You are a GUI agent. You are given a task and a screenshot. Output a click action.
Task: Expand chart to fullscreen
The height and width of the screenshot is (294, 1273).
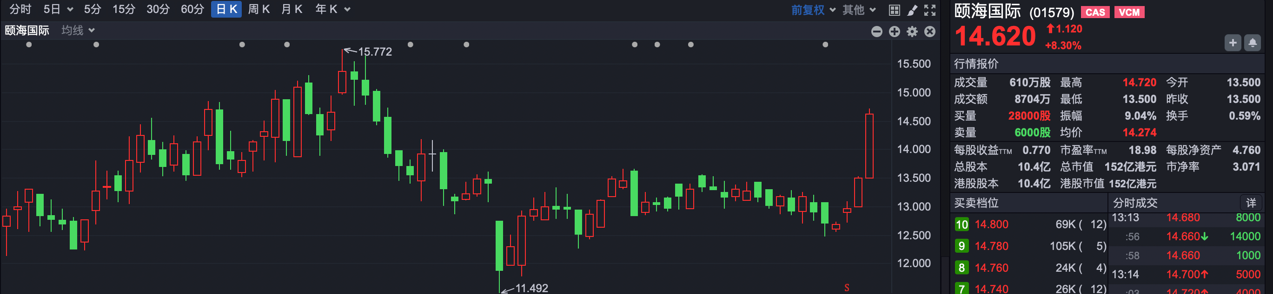click(x=929, y=10)
